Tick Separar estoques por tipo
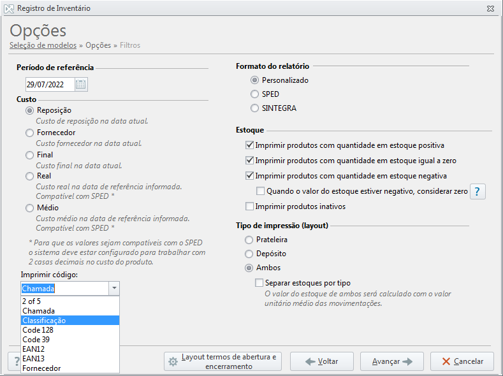The height and width of the screenshot is (376, 503). [x=259, y=283]
